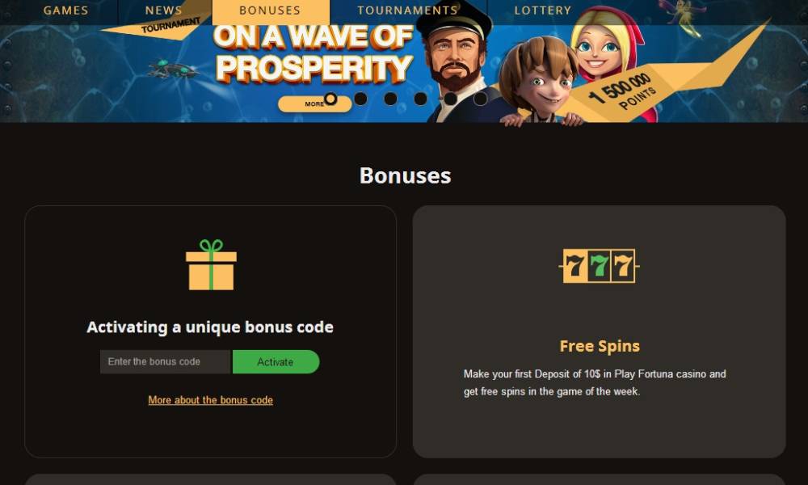Click the Tournament ribbon label on banner

[170, 25]
